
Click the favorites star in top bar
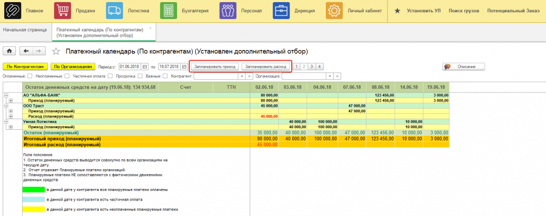[x=397, y=11]
